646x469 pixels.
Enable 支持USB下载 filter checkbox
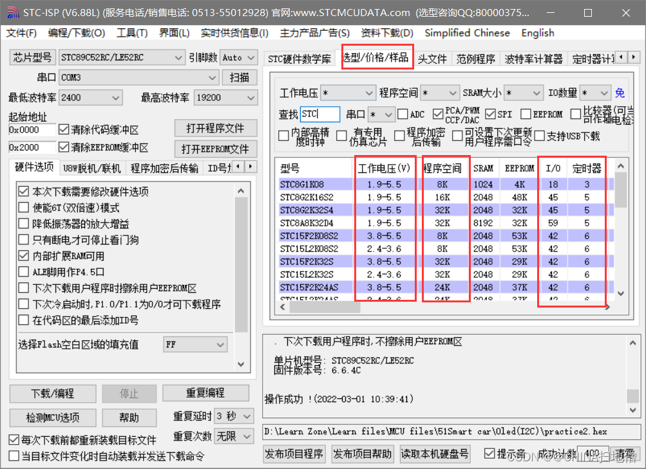tap(540, 136)
